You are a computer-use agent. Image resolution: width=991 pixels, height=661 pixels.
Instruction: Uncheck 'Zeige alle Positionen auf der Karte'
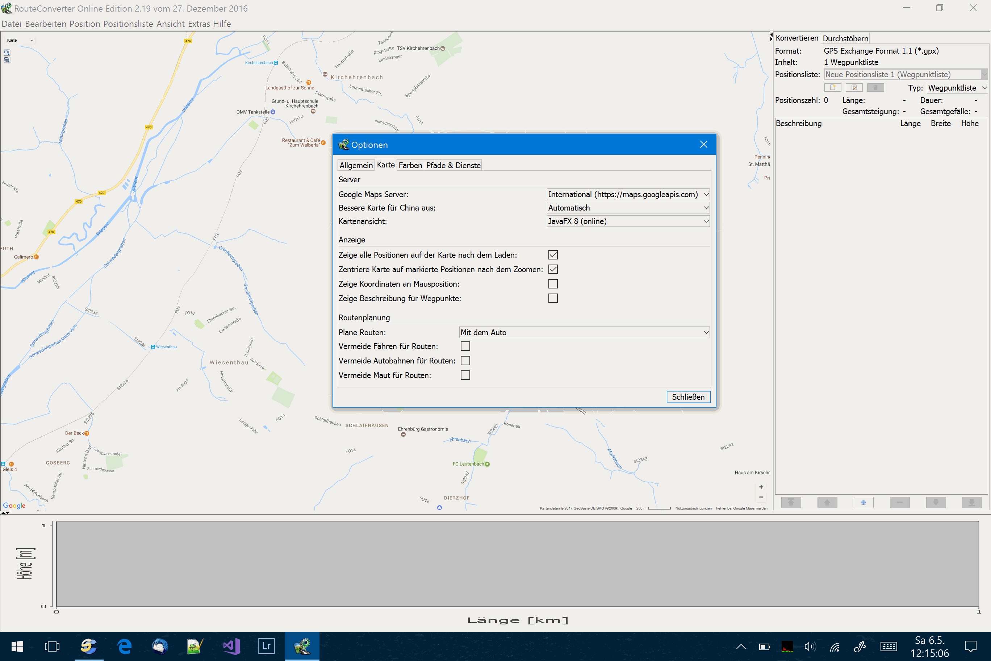[553, 255]
